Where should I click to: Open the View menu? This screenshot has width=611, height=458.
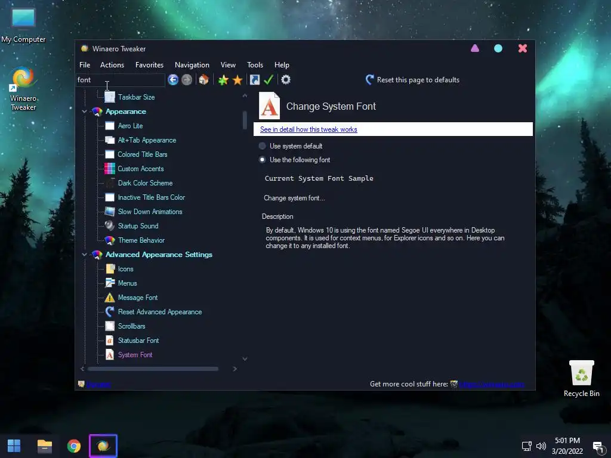tap(228, 65)
